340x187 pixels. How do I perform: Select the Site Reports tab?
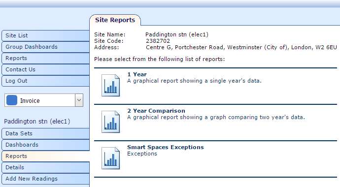(x=115, y=20)
